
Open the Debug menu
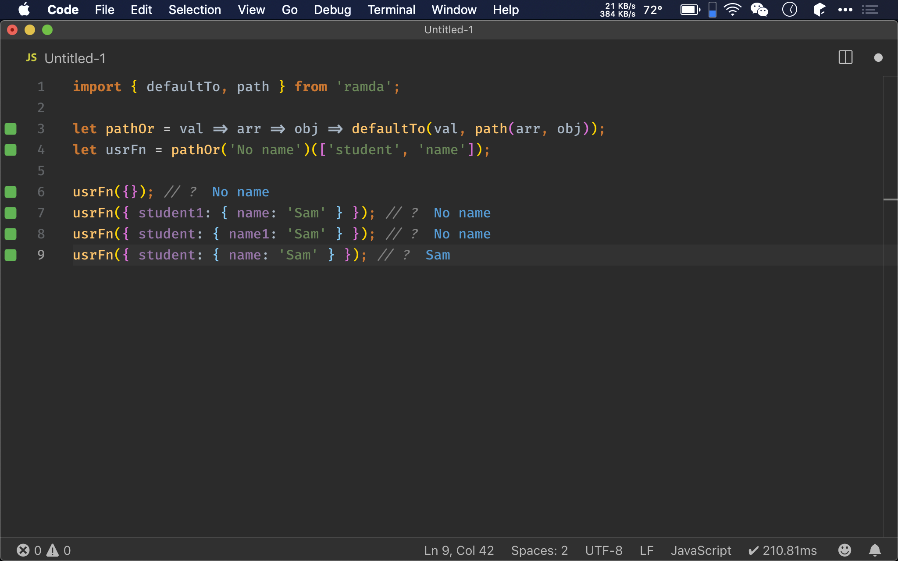tap(332, 10)
